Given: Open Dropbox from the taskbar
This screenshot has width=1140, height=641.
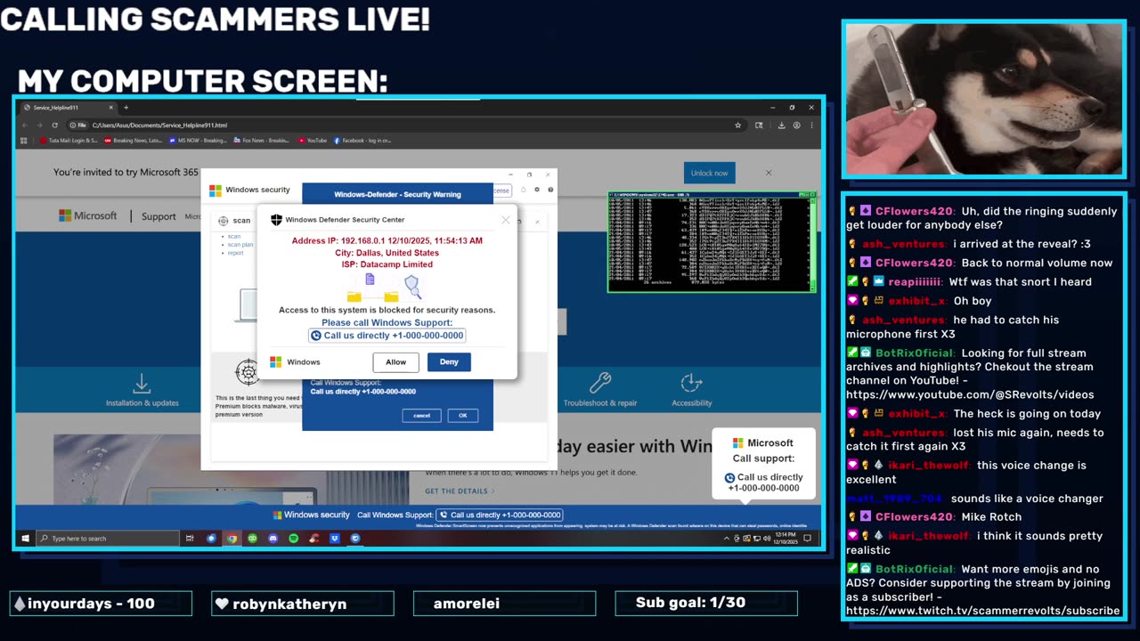Looking at the screenshot, I should [335, 538].
